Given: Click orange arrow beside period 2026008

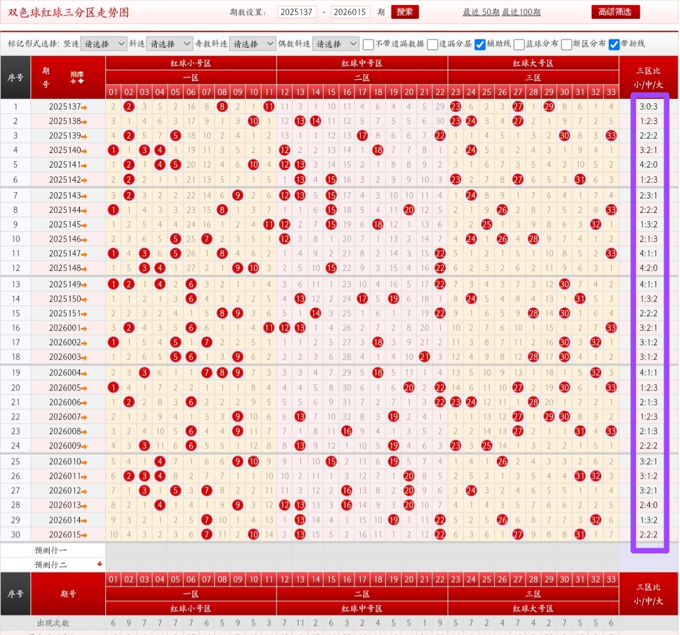Looking at the screenshot, I should (x=84, y=432).
